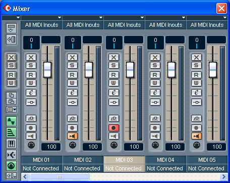230x183 pixels.
Task: Click the horizontal scrollbar thumb
Action: tap(59, 177)
